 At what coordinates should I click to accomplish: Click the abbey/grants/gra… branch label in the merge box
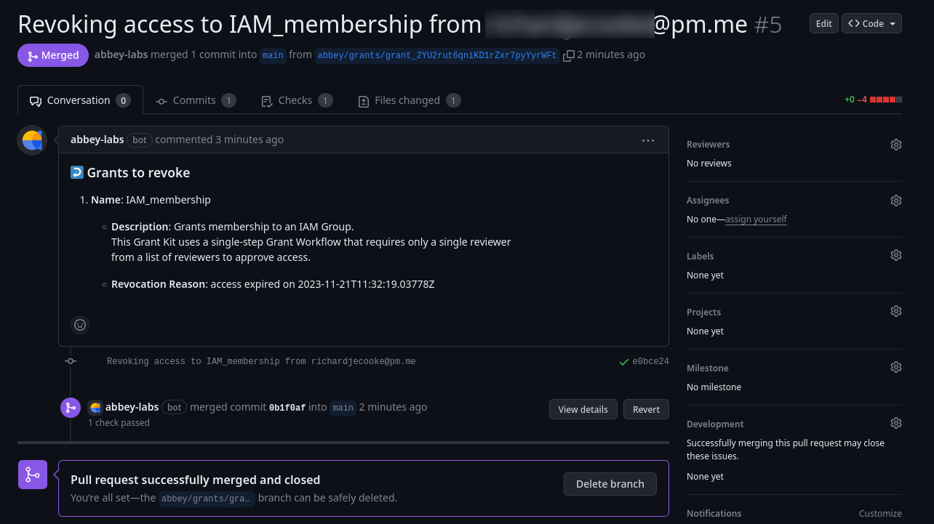pos(207,499)
